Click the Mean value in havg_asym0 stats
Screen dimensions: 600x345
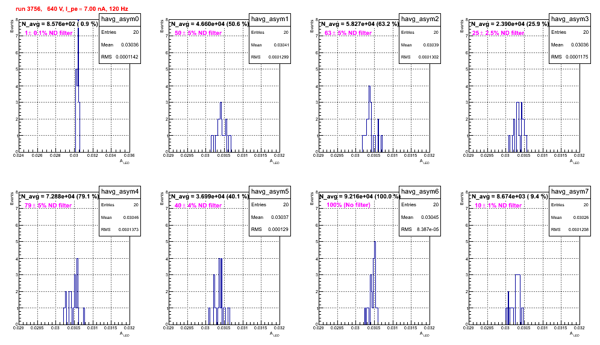[130, 45]
